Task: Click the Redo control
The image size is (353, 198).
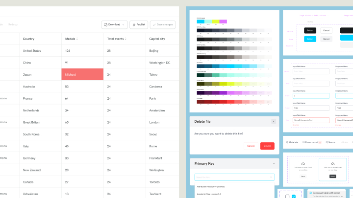Action: pyautogui.click(x=13, y=24)
